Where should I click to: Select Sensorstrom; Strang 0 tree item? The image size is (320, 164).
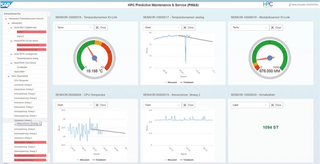click(x=24, y=89)
